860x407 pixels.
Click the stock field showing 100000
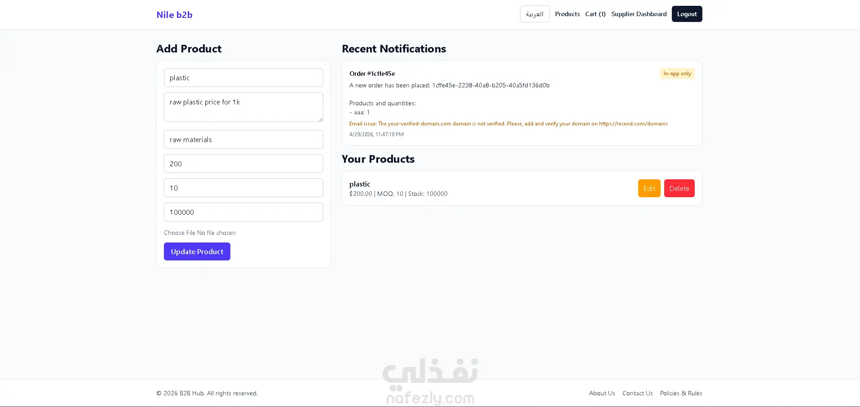[243, 212]
